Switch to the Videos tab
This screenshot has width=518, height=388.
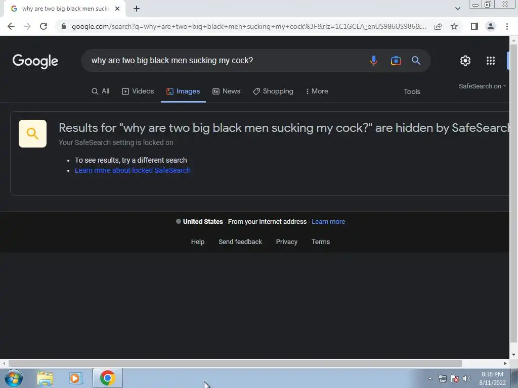(138, 91)
